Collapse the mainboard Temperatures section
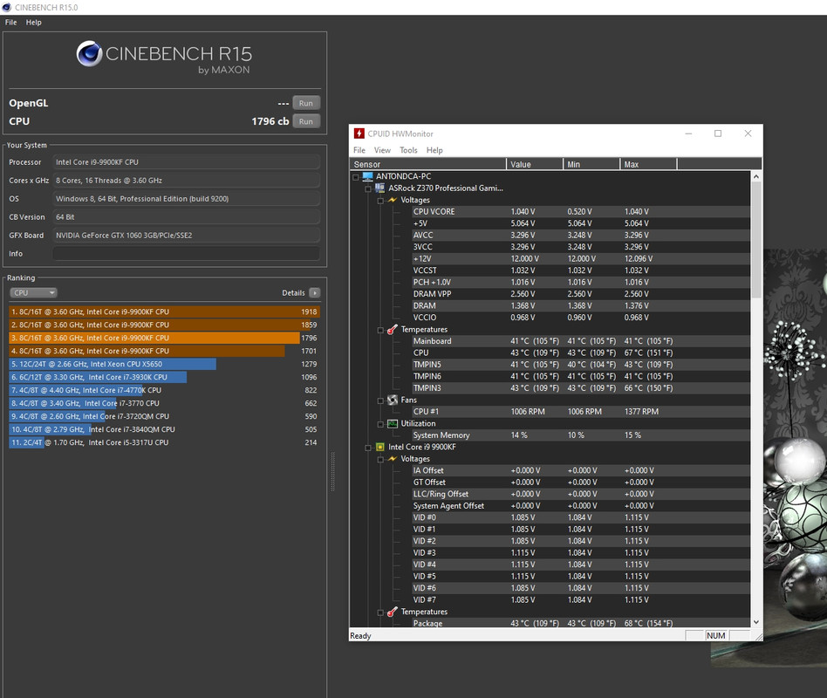 click(380, 331)
